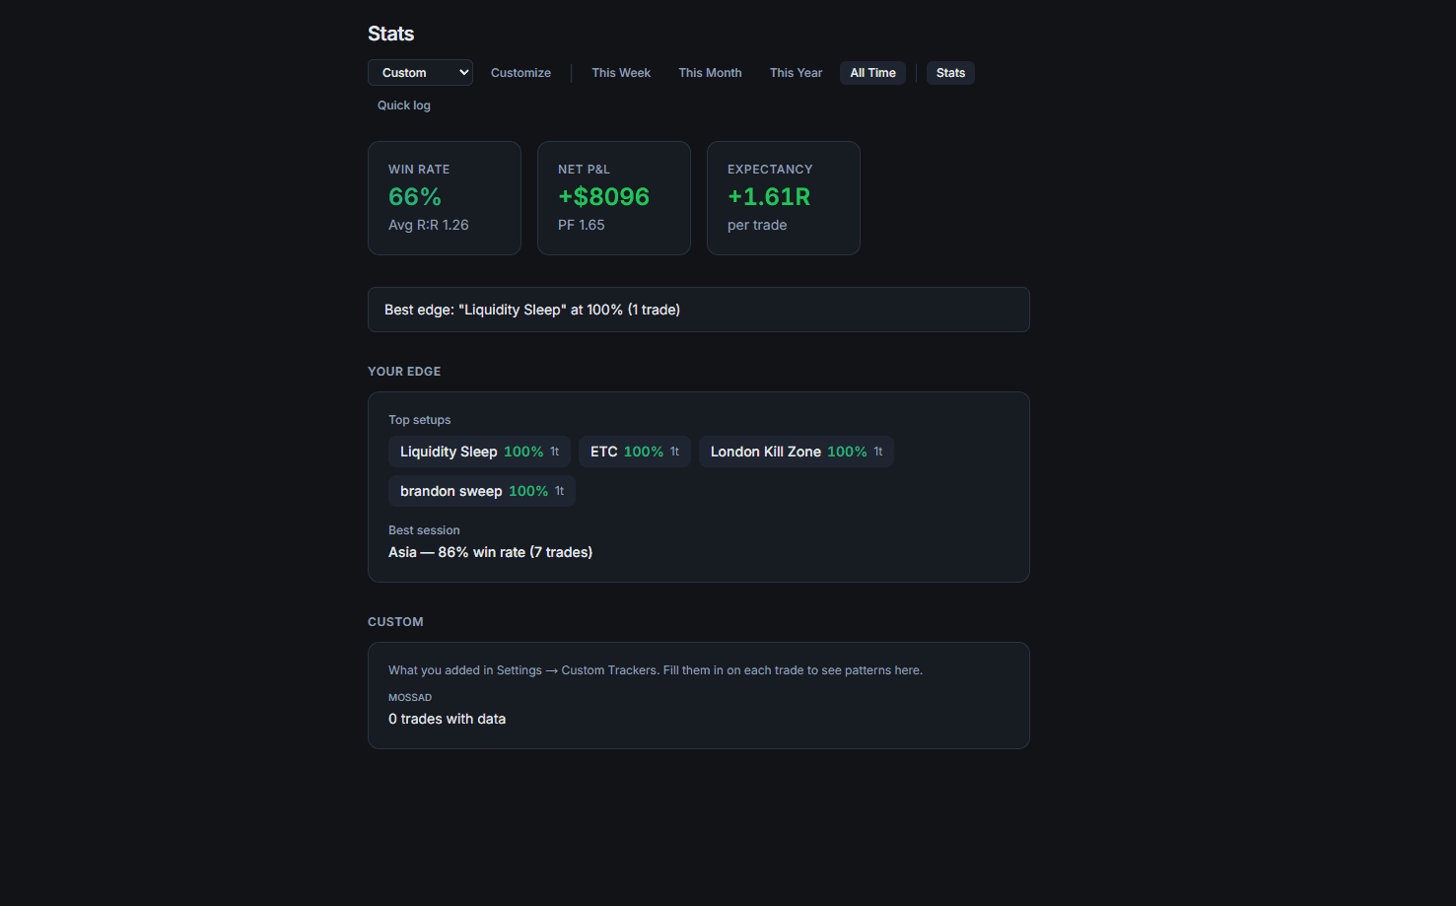Click the Expectancy stat card
This screenshot has width=1456, height=906.
[783, 197]
